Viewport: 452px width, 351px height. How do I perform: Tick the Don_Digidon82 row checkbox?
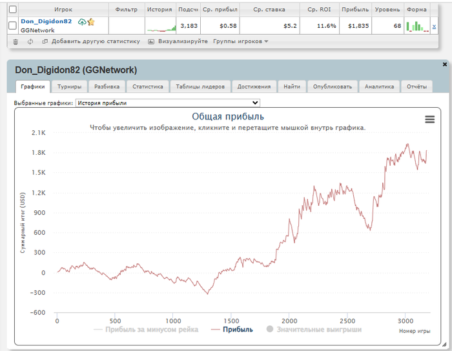click(x=12, y=26)
